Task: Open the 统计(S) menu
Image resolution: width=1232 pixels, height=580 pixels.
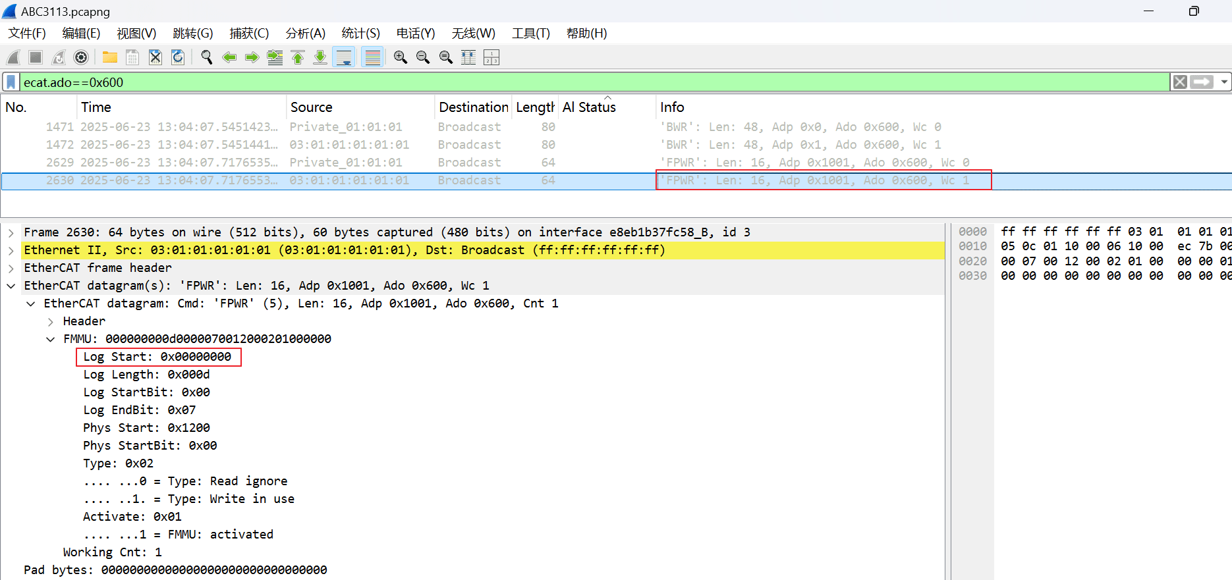Action: point(361,34)
